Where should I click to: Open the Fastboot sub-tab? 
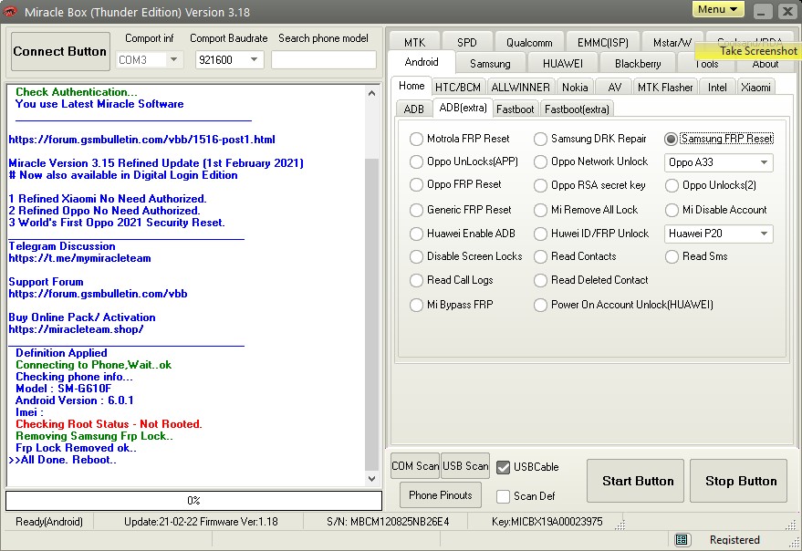(x=515, y=109)
